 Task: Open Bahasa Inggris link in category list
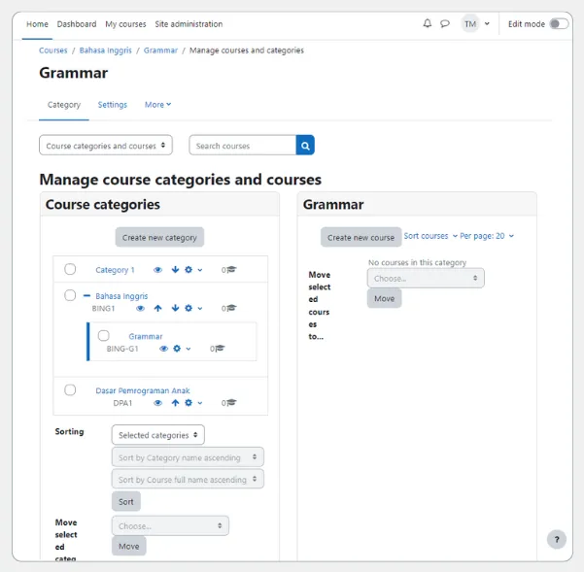(x=121, y=296)
